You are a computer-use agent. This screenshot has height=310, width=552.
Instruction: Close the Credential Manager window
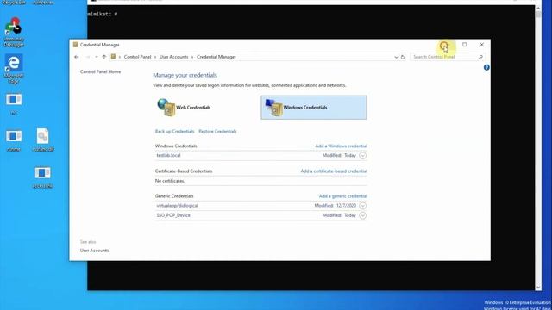(481, 45)
